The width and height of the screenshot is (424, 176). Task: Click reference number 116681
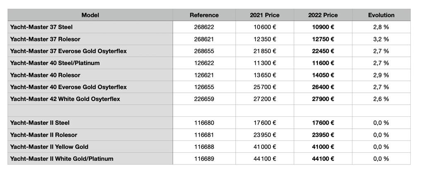[204, 135]
